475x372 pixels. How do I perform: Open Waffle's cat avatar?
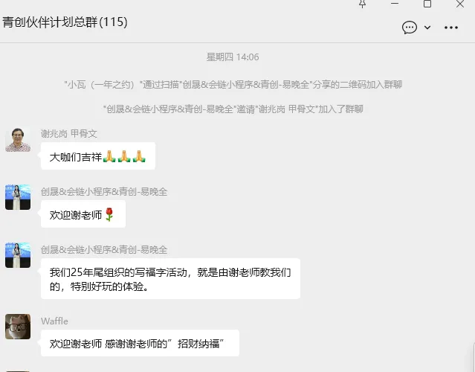(x=18, y=327)
